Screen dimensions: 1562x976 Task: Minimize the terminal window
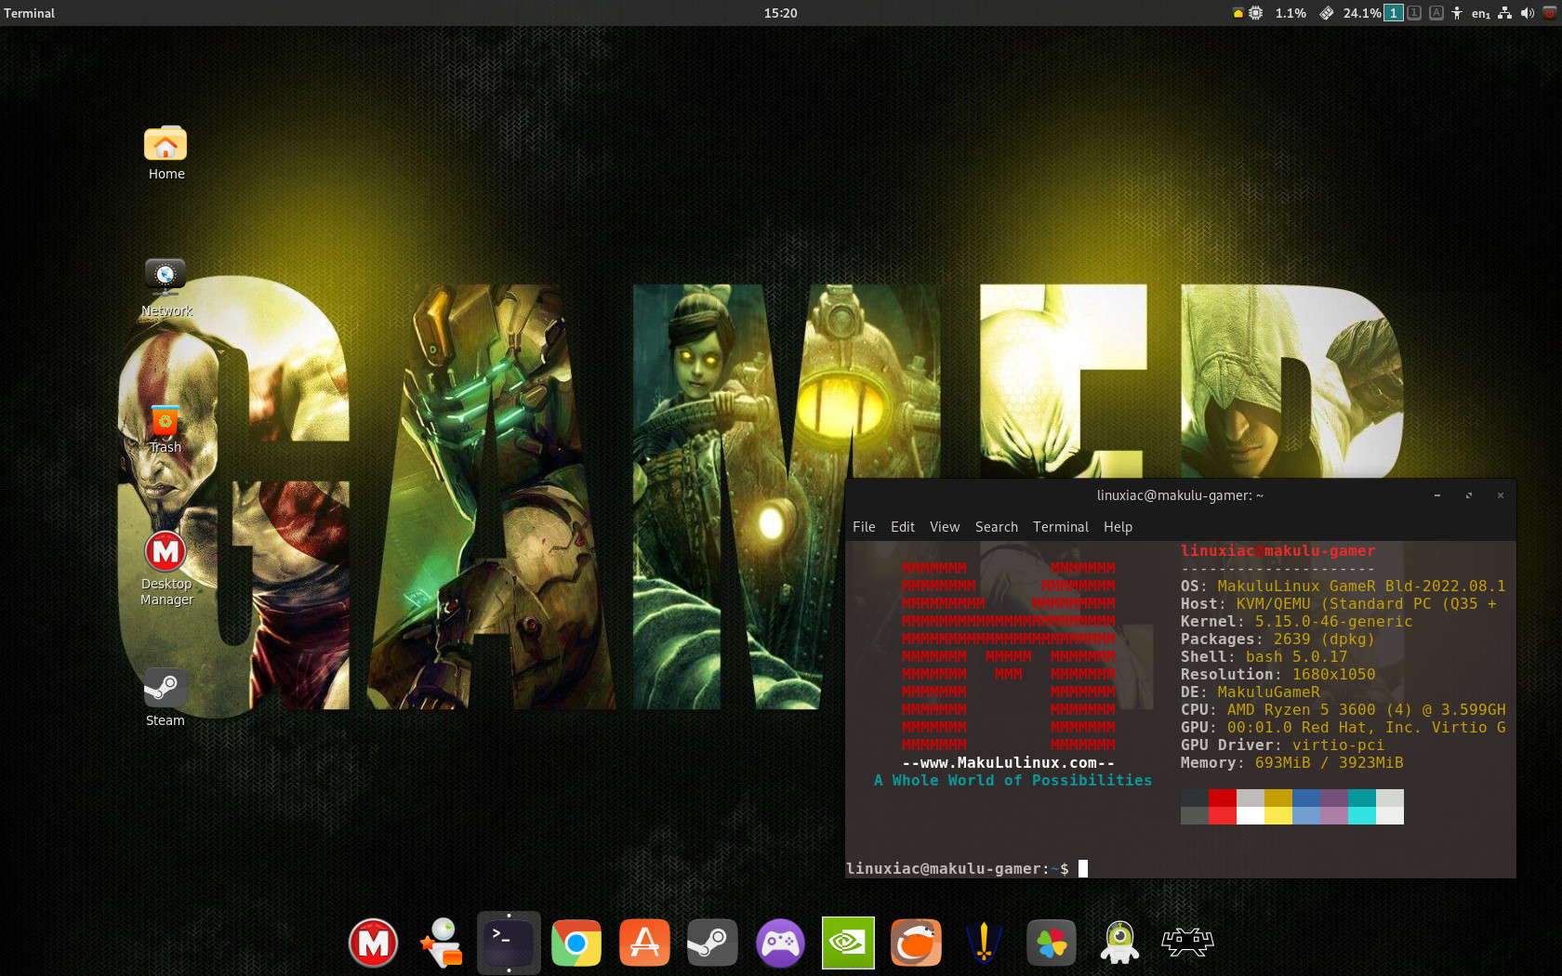click(x=1437, y=495)
